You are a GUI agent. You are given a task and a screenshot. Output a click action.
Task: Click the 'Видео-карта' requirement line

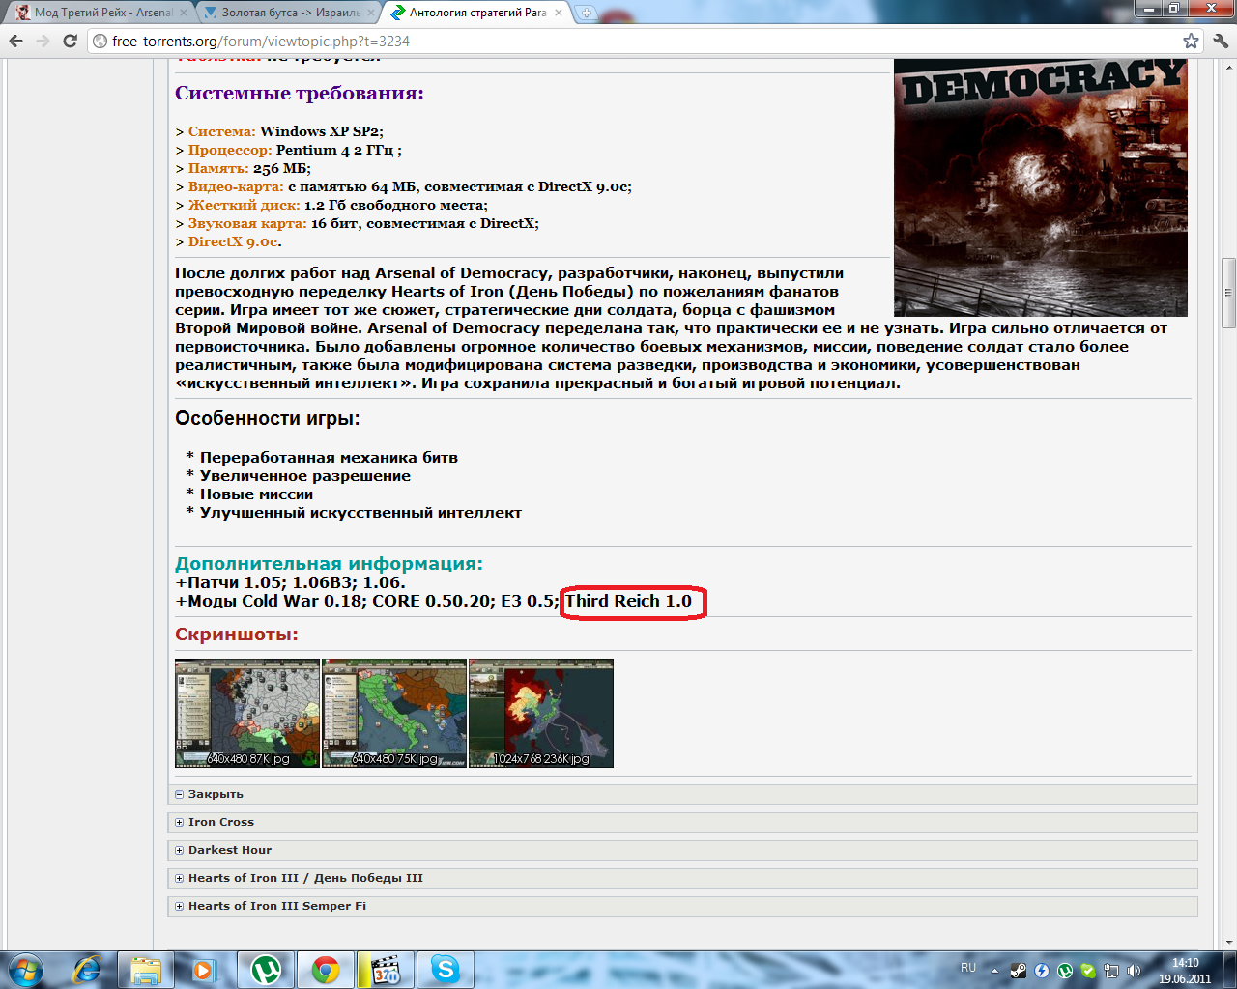[403, 186]
